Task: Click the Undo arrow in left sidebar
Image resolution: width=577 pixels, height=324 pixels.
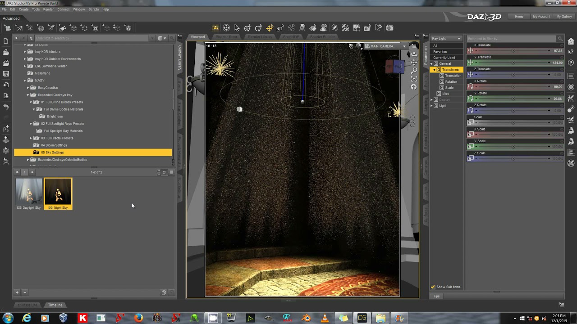Action: 6,107
